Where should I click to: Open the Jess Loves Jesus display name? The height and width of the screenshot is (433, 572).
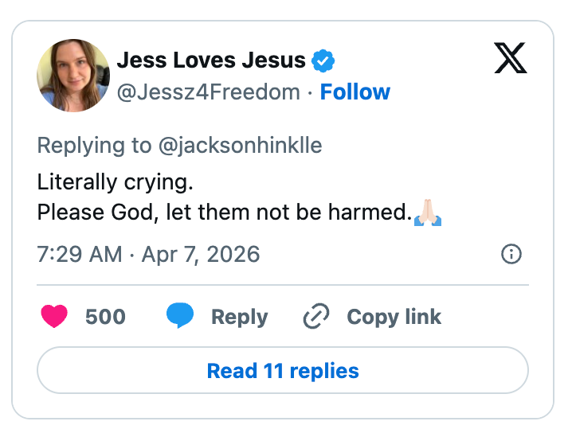pyautogui.click(x=211, y=60)
